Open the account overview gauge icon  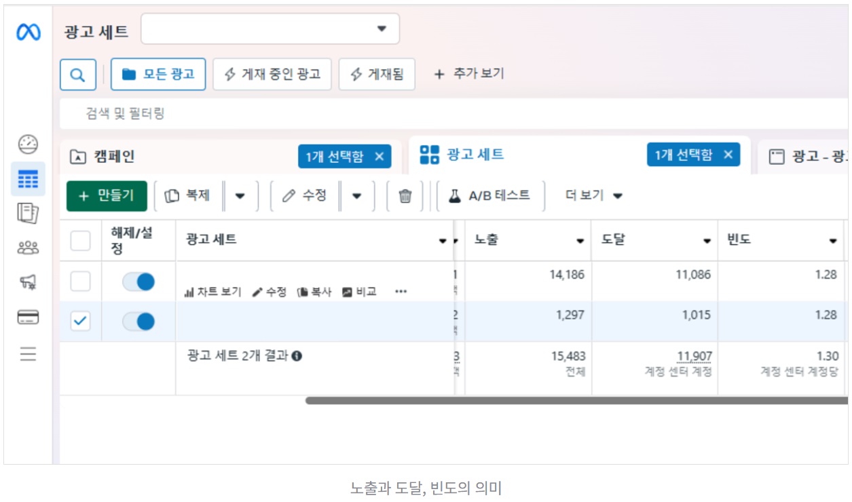(28, 144)
